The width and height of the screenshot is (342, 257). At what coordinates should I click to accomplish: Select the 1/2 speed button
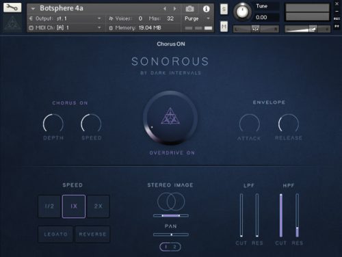tap(49, 206)
